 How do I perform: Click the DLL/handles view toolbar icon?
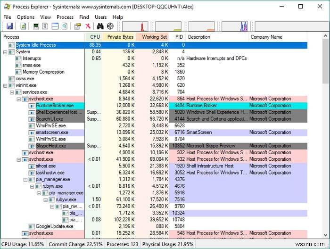[65, 26]
